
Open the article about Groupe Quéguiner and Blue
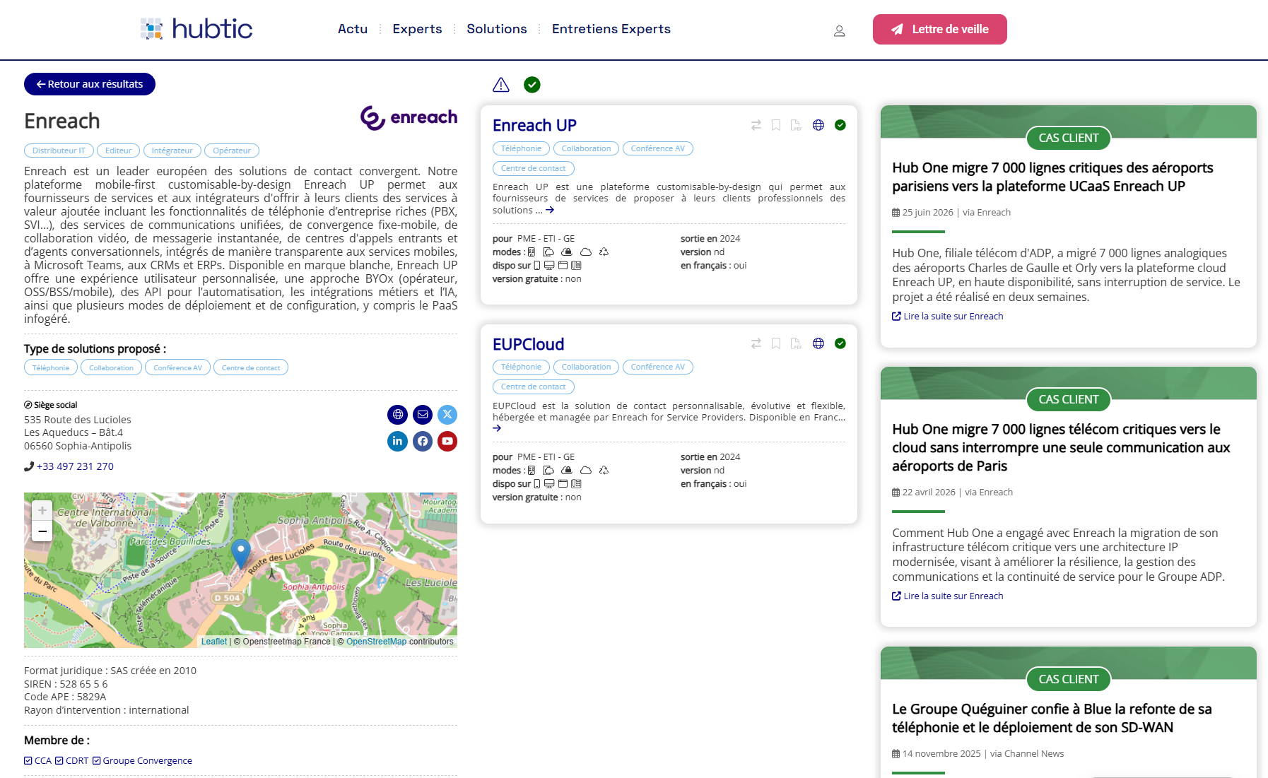point(1052,719)
